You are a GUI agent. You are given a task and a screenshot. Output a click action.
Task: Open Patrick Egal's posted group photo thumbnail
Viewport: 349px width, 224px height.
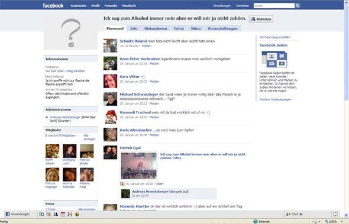(138, 165)
